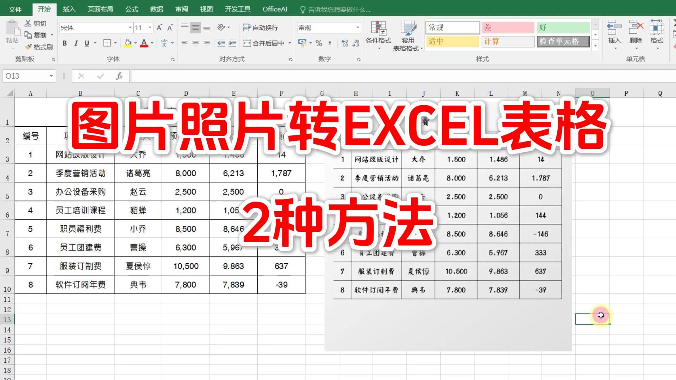Apply the 适中 (Neutral) cell style

pos(452,42)
